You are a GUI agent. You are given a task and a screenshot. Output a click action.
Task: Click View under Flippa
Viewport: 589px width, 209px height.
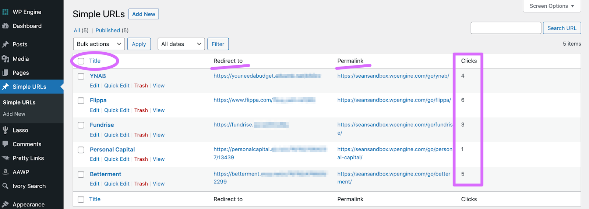[x=159, y=110]
